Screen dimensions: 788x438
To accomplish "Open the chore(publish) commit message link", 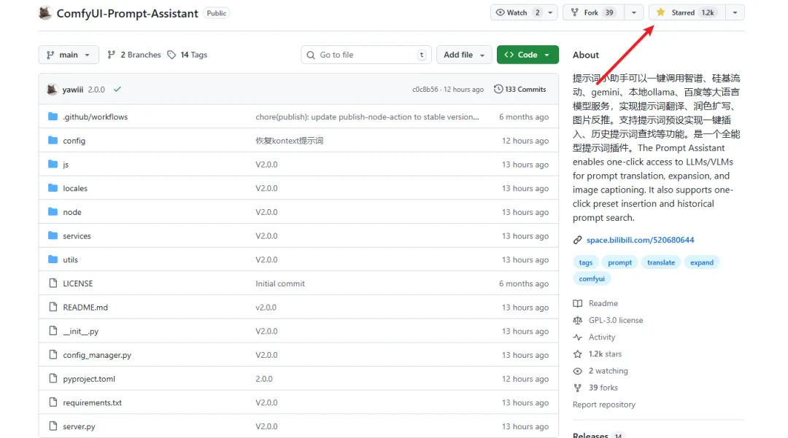I will point(367,117).
